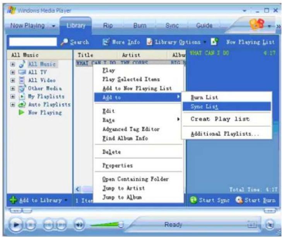The height and width of the screenshot is (237, 282).
Task: Select the Auto Playlists icon
Action: (x=22, y=105)
